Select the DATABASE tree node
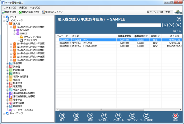 (24, 30)
